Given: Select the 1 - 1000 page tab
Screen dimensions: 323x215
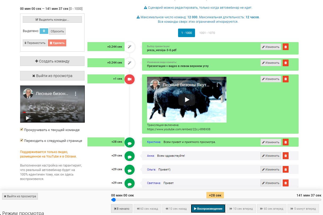Looking at the screenshot, I should tap(187, 33).
